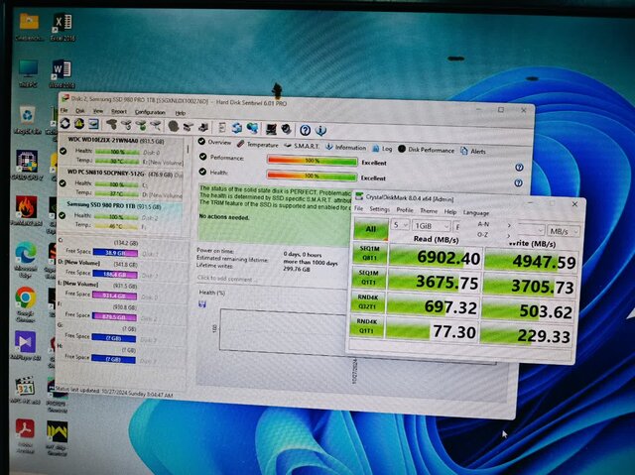This screenshot has width=635, height=475.
Task: Click the Microsoft Edge desktop icon
Action: click(26, 252)
